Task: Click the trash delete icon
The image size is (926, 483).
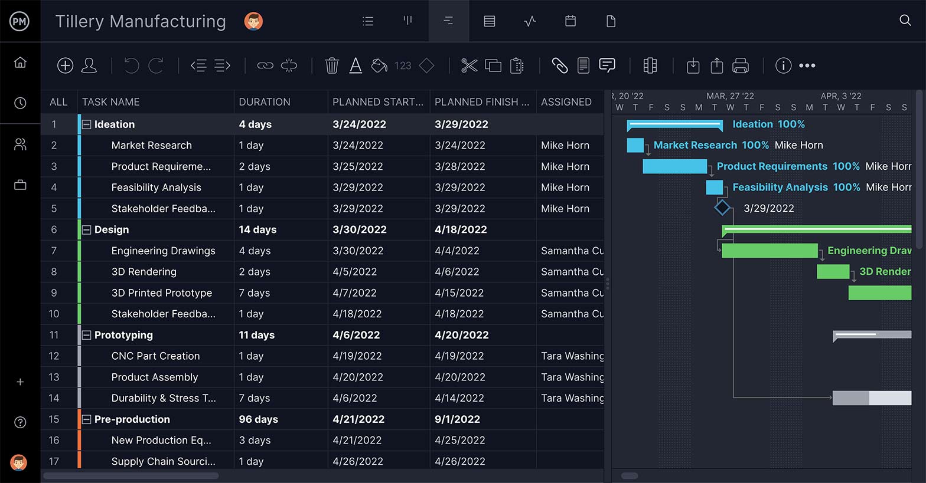Action: [x=332, y=65]
